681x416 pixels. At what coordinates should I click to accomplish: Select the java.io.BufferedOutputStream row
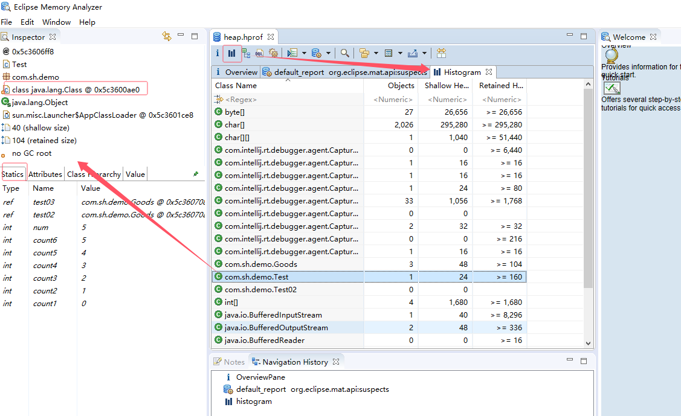[369, 327]
